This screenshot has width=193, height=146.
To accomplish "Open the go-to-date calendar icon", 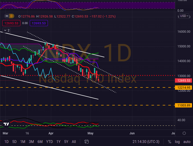I will pos(86,142).
